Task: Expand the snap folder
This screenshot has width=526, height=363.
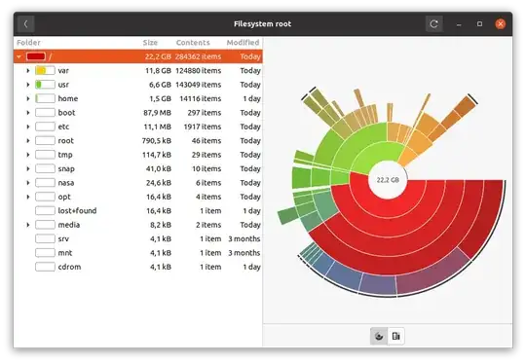Action: point(28,169)
